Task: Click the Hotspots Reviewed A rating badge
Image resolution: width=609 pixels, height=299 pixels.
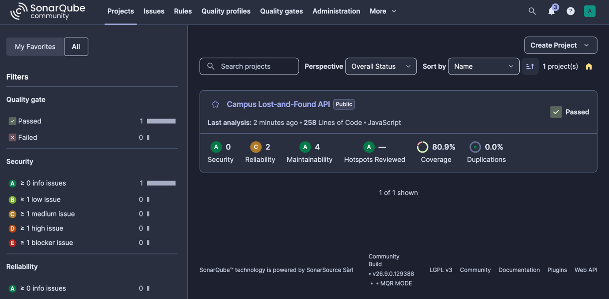Action: coord(369,147)
